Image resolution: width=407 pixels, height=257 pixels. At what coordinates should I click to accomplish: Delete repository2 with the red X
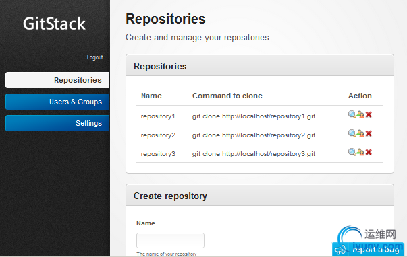pyautogui.click(x=369, y=133)
